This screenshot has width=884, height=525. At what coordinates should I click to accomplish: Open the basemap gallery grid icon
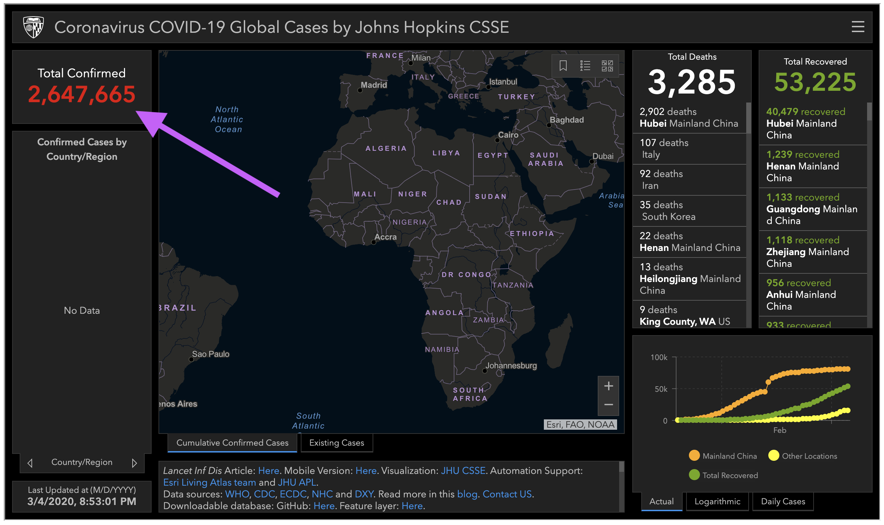[x=607, y=66]
